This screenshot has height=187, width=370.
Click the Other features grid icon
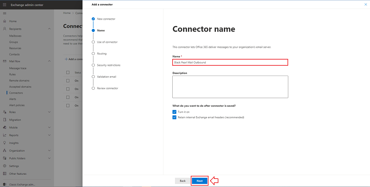(x=5, y=174)
